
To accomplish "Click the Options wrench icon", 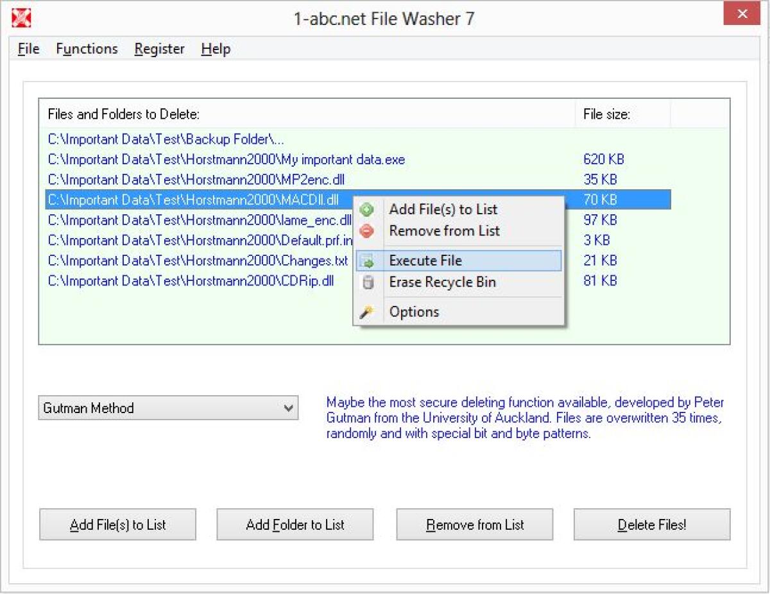I will coord(366,311).
